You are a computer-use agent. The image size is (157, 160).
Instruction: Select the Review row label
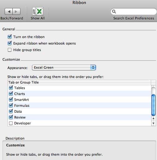20,117
